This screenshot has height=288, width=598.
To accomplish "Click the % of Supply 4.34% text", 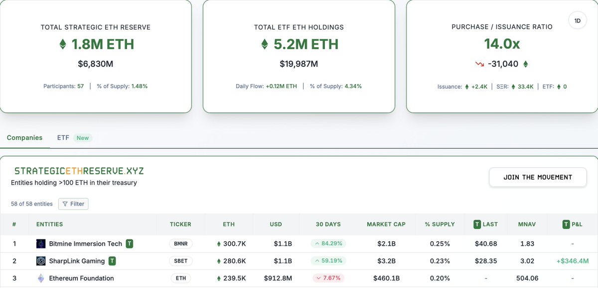I will [336, 86].
